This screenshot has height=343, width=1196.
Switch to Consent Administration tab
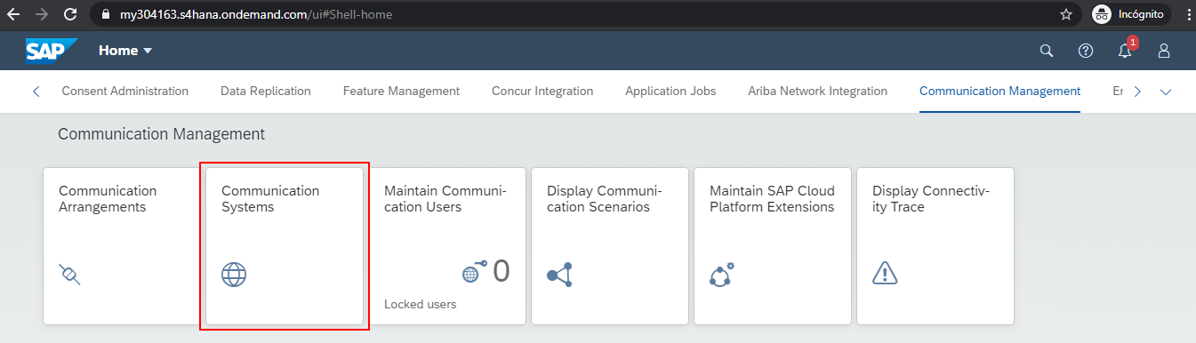pos(125,91)
